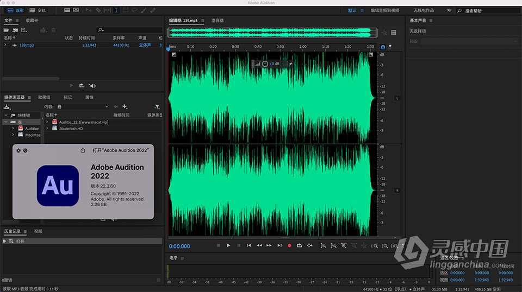522x292 pixels.
Task: Select 打开 history entry
Action: click(x=82, y=241)
